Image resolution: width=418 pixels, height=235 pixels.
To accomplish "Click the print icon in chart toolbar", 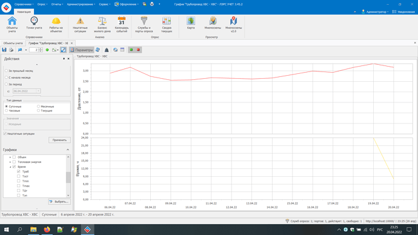I will tap(11, 50).
